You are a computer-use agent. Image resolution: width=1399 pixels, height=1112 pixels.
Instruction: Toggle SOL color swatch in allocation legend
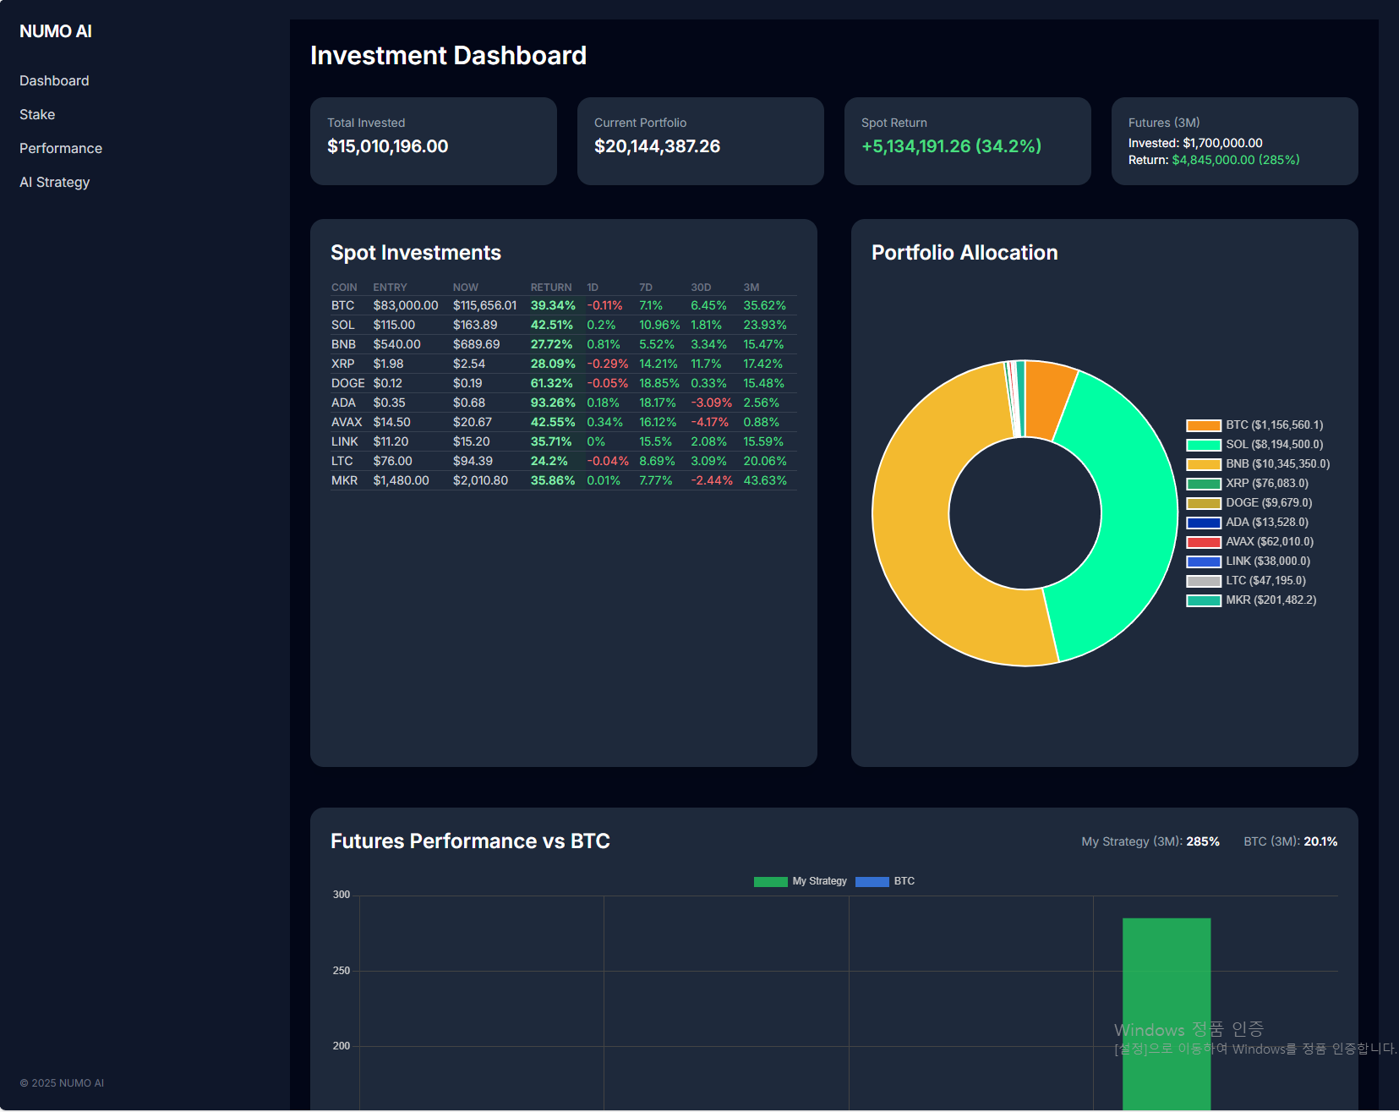[x=1204, y=445]
